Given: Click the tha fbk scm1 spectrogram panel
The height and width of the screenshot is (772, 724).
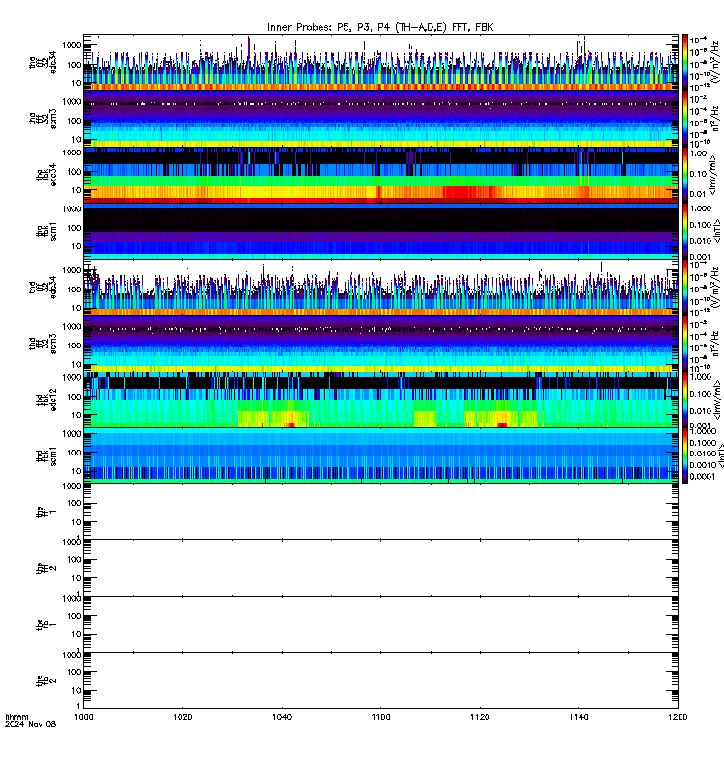Looking at the screenshot, I should (380, 232).
